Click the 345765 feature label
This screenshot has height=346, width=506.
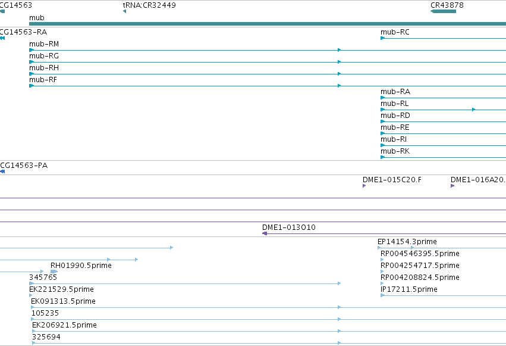[x=43, y=278]
